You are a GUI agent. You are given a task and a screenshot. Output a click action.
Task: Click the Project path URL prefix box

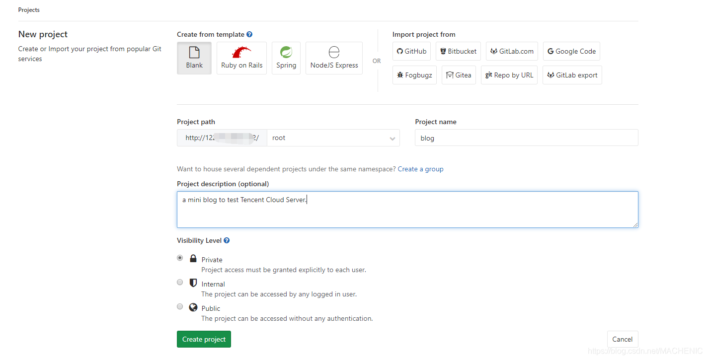[222, 138]
